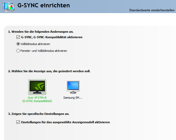The width and height of the screenshot is (176, 140).
Task: Click heading '1. Wenden Sie die folgenden Änderungen an.'
Action: tap(41, 32)
